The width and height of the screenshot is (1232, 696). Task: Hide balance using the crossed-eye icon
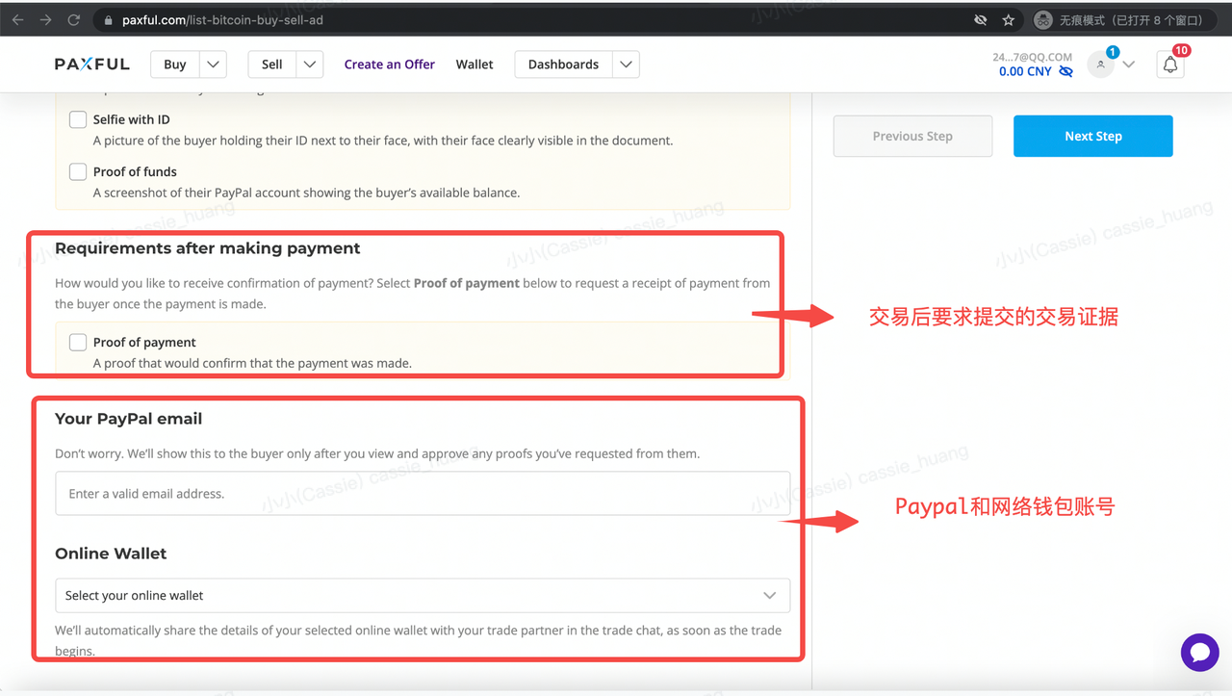[x=1065, y=71]
